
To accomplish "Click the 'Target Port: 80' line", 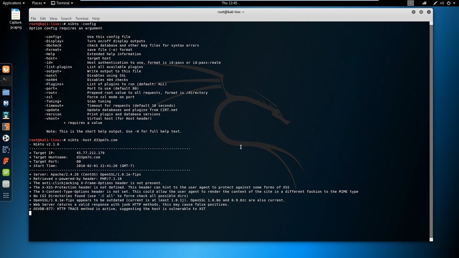I will click(55, 162).
